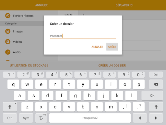Tap the OK key on keyboard
The image size is (166, 125).
(x=152, y=95)
